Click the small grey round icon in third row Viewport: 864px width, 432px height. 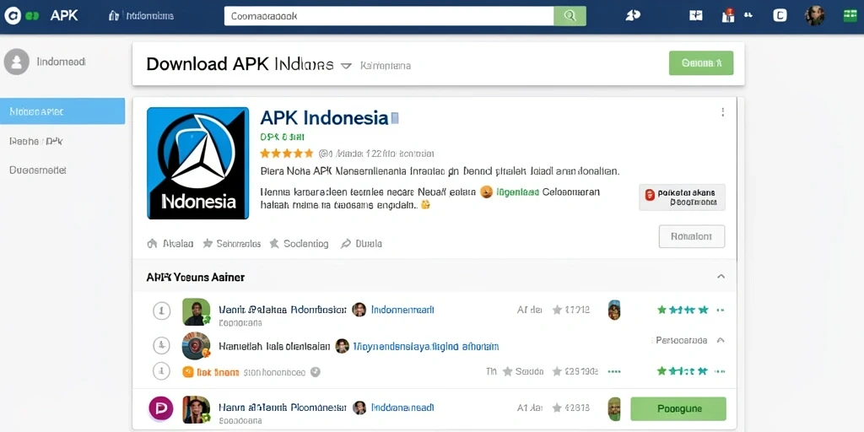[316, 372]
